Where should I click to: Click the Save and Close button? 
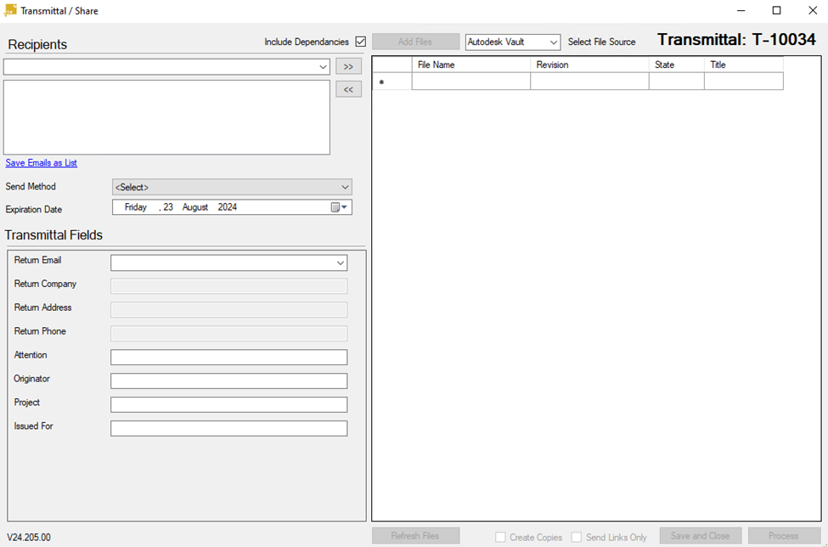[700, 536]
